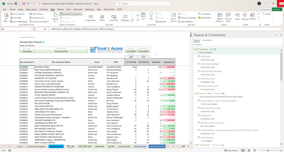Open the Top100 sheet tab

(x=111, y=146)
